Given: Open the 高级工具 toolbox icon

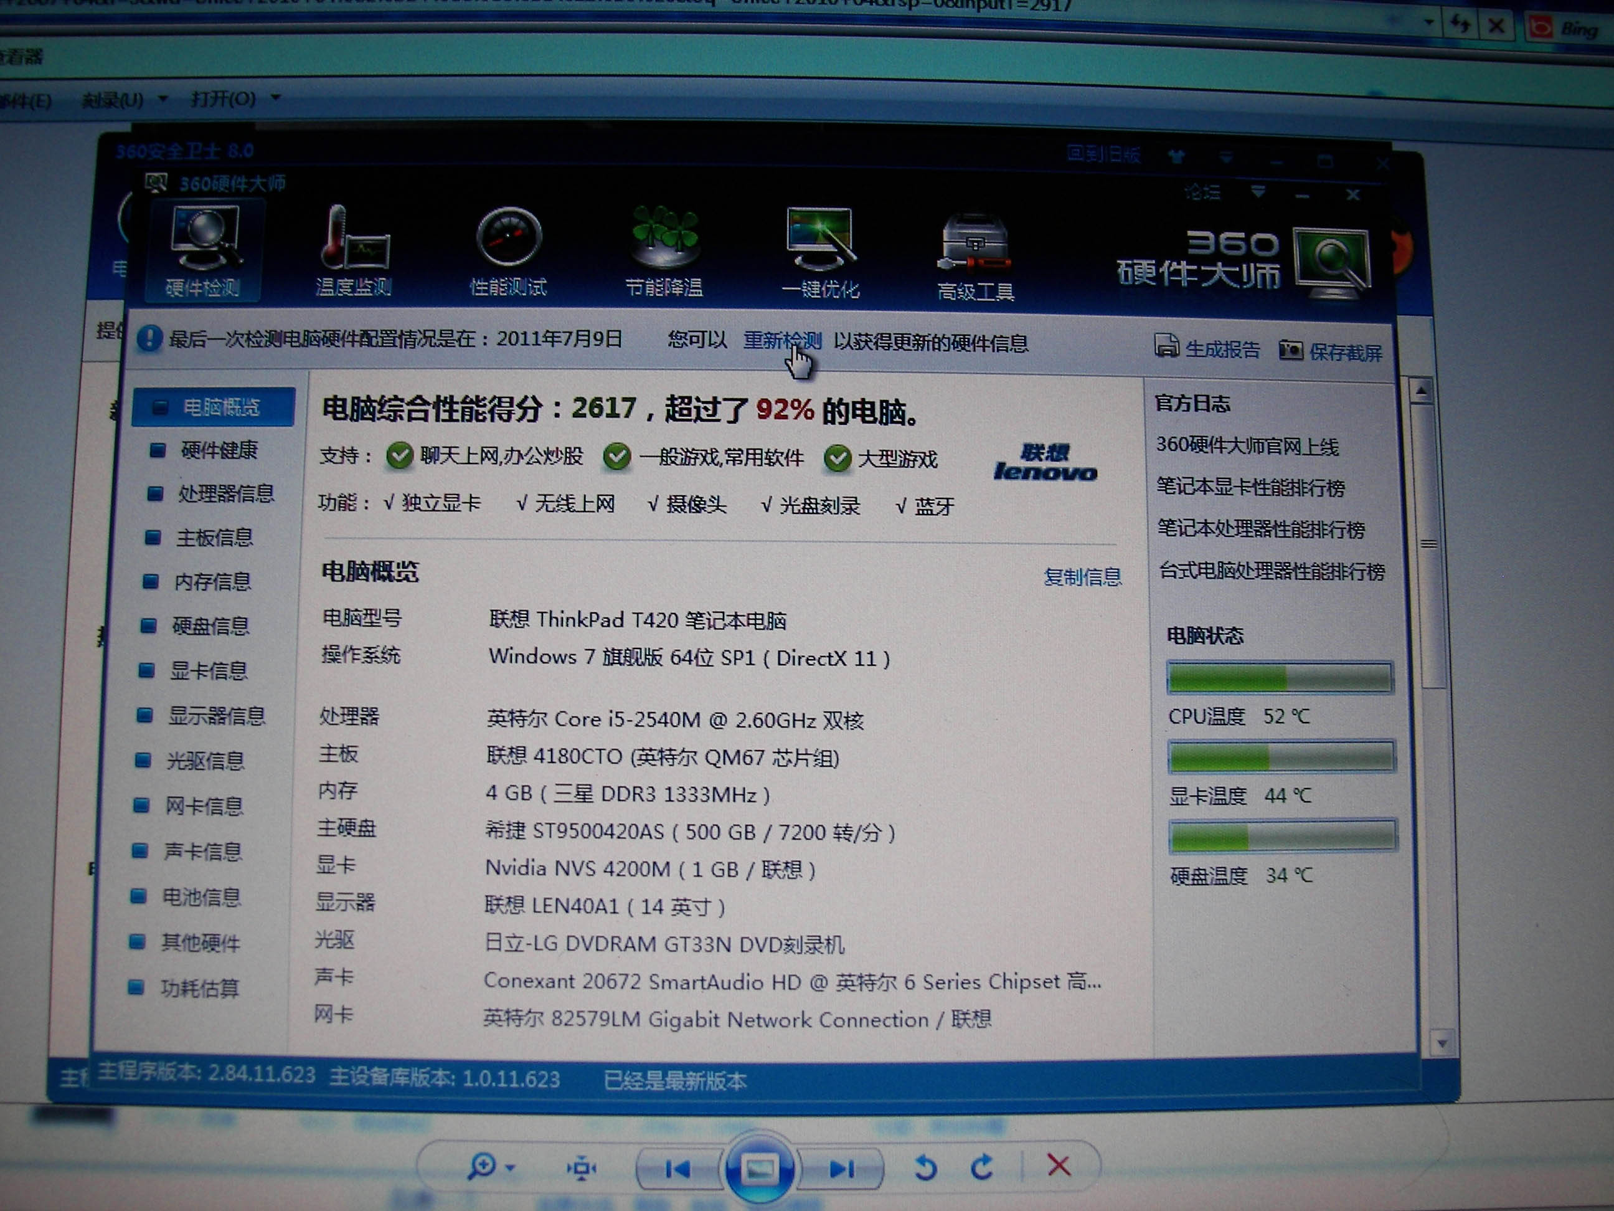Looking at the screenshot, I should 975,244.
